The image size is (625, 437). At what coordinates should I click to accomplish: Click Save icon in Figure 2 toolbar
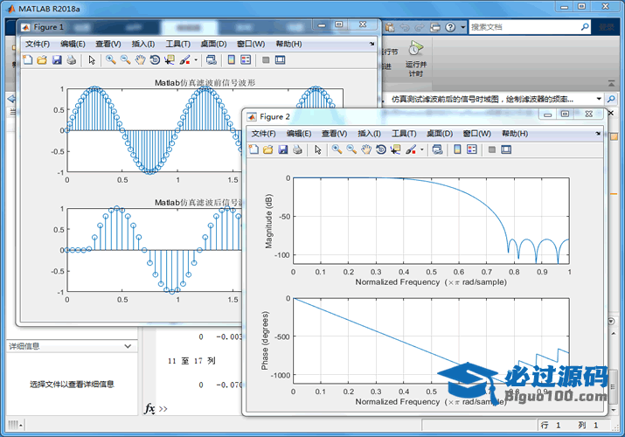coord(283,149)
